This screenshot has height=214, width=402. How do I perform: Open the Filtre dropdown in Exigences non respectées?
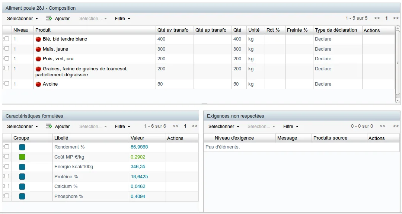coord(291,126)
